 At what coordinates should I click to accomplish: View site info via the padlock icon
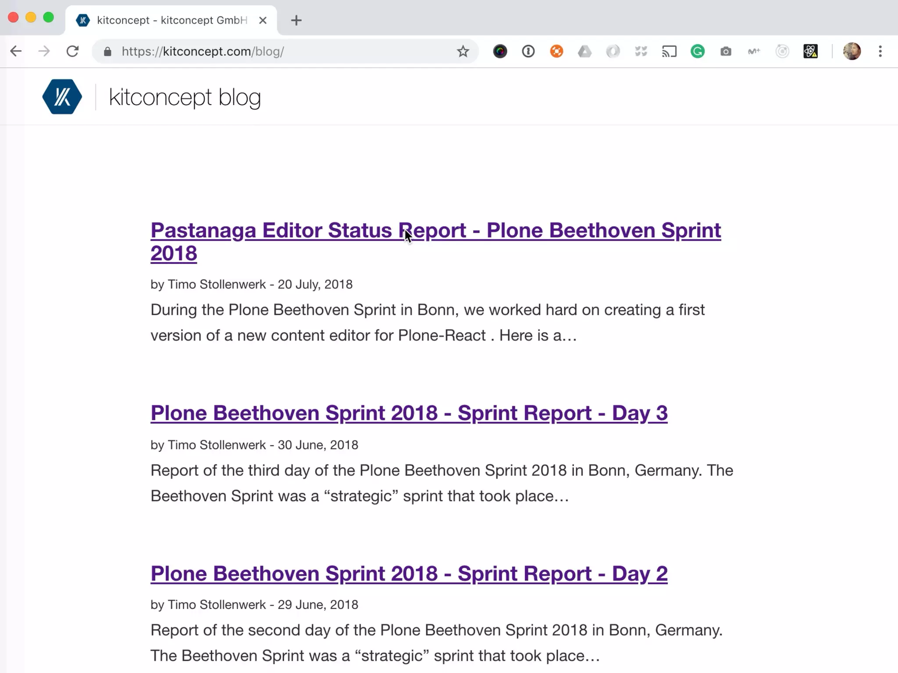point(107,52)
